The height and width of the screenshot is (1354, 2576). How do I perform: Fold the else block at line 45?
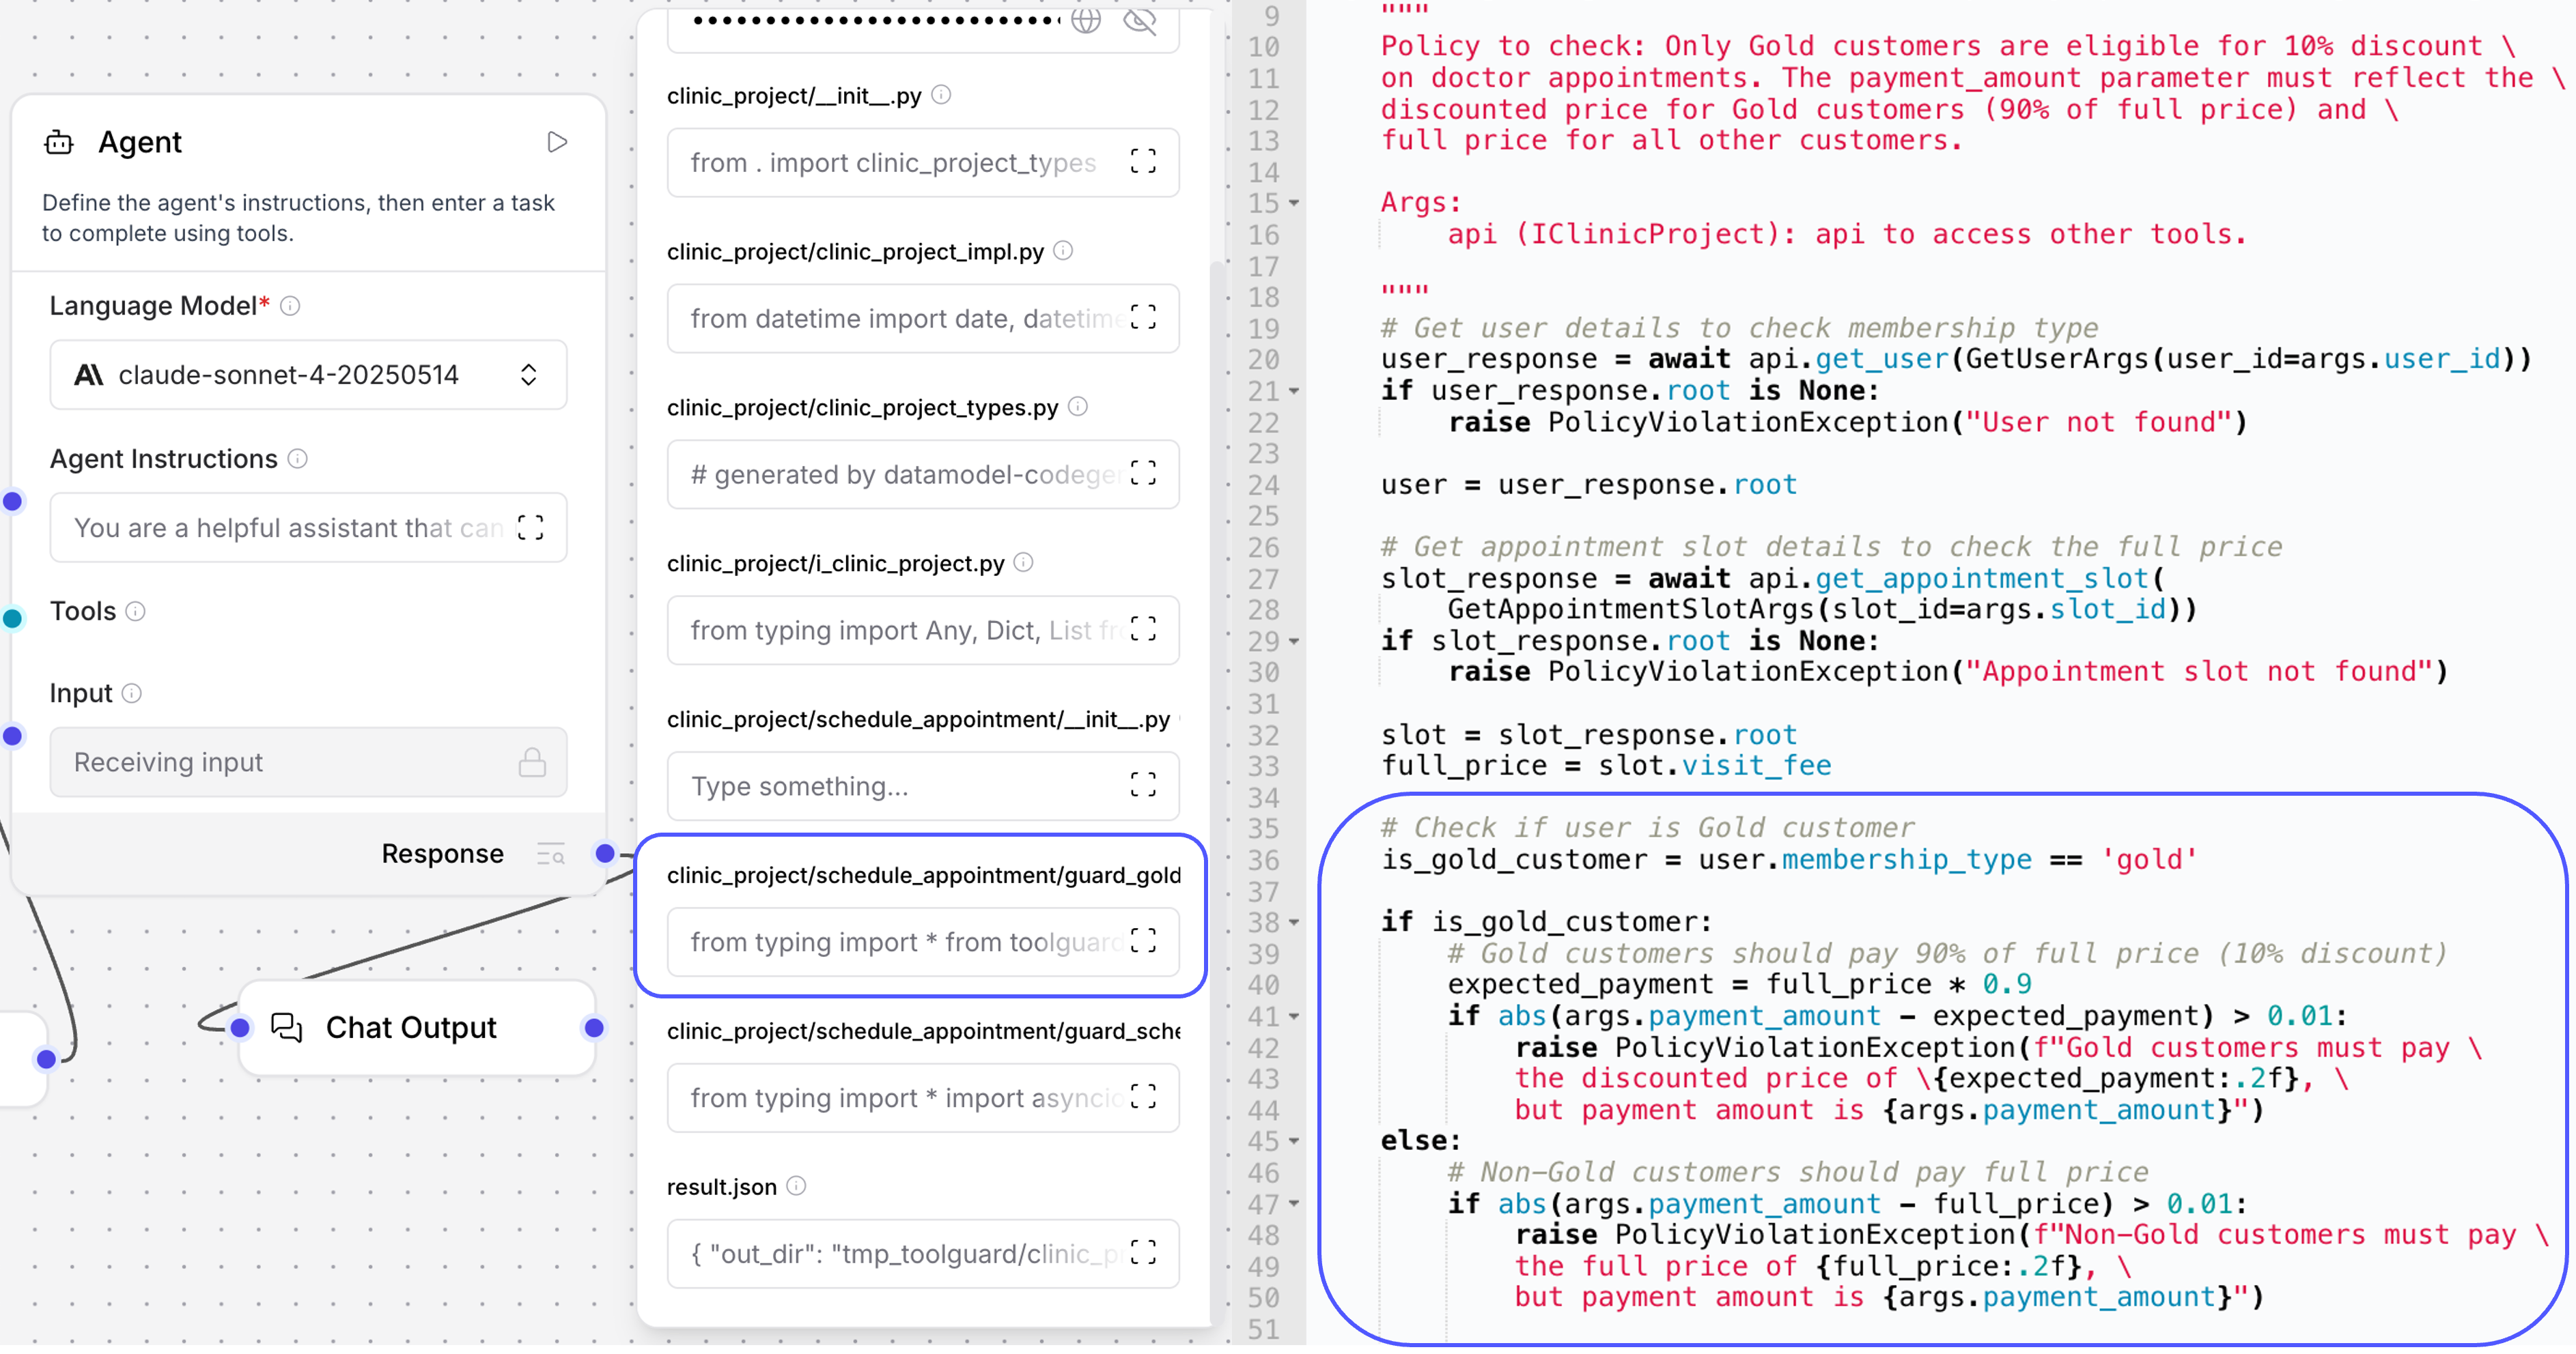tap(1294, 1142)
